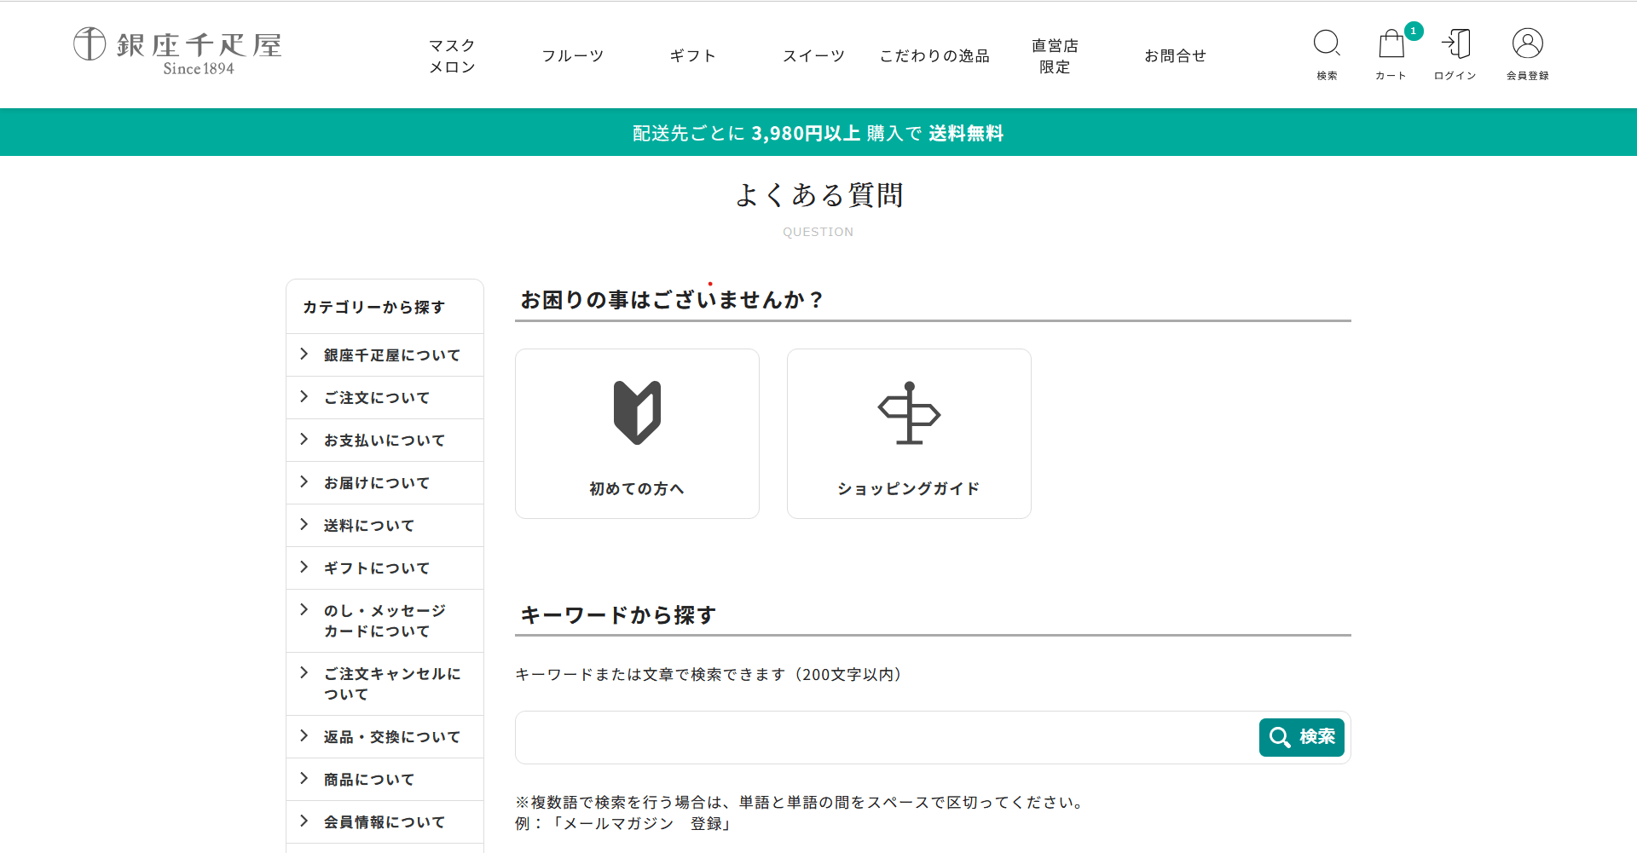This screenshot has width=1637, height=853.
Task: Click the cart badge showing 1 item
Action: [1413, 31]
